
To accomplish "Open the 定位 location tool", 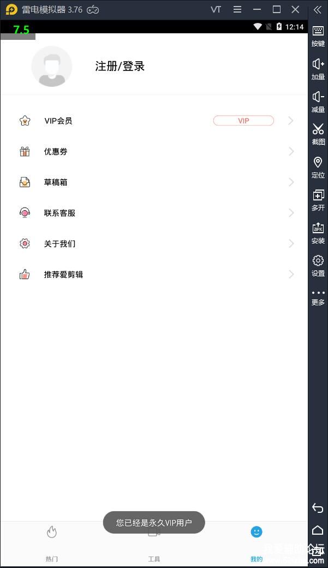I will pyautogui.click(x=318, y=167).
